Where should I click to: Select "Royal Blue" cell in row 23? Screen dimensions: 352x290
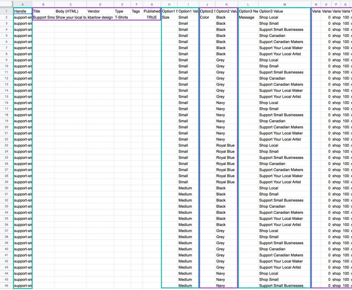(x=226, y=145)
